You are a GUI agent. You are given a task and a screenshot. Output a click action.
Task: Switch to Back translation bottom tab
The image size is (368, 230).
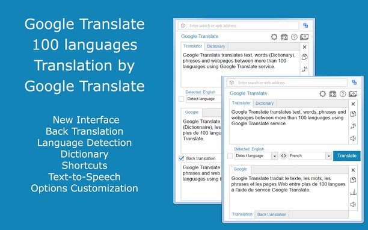click(272, 214)
